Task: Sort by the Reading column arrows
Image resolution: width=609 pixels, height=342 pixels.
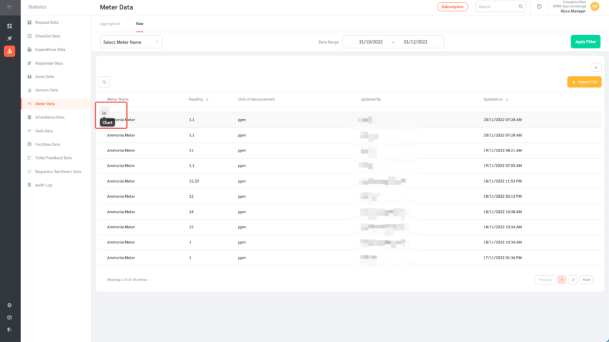Action: pos(207,100)
